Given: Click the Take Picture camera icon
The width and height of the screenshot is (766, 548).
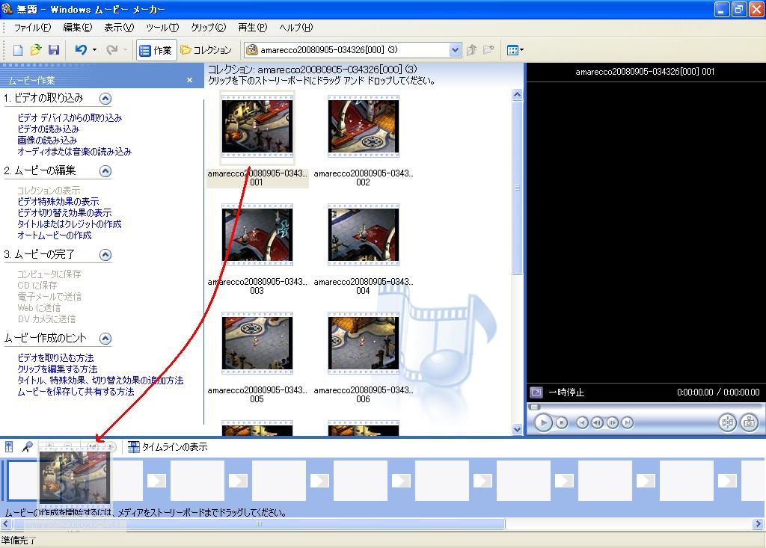Looking at the screenshot, I should pyautogui.click(x=749, y=422).
